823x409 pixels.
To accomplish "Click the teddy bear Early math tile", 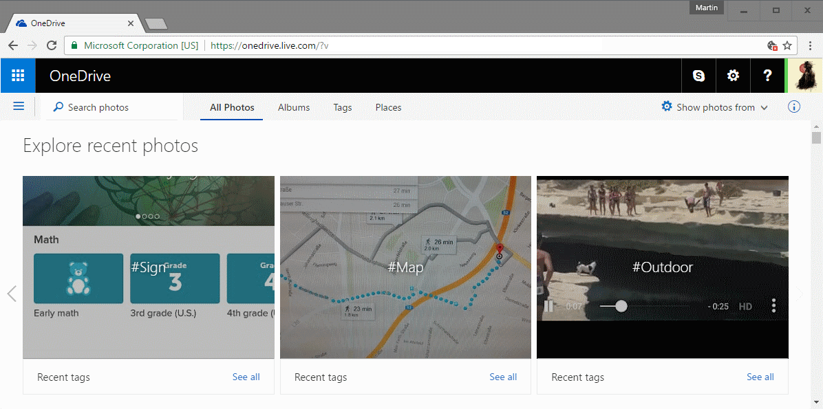I will [x=78, y=278].
